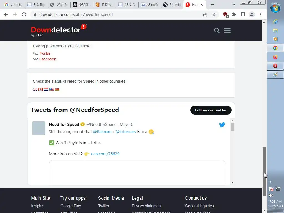The height and width of the screenshot is (213, 284).
Task: Click page scrollbar up arrow
Action: pos(264,22)
